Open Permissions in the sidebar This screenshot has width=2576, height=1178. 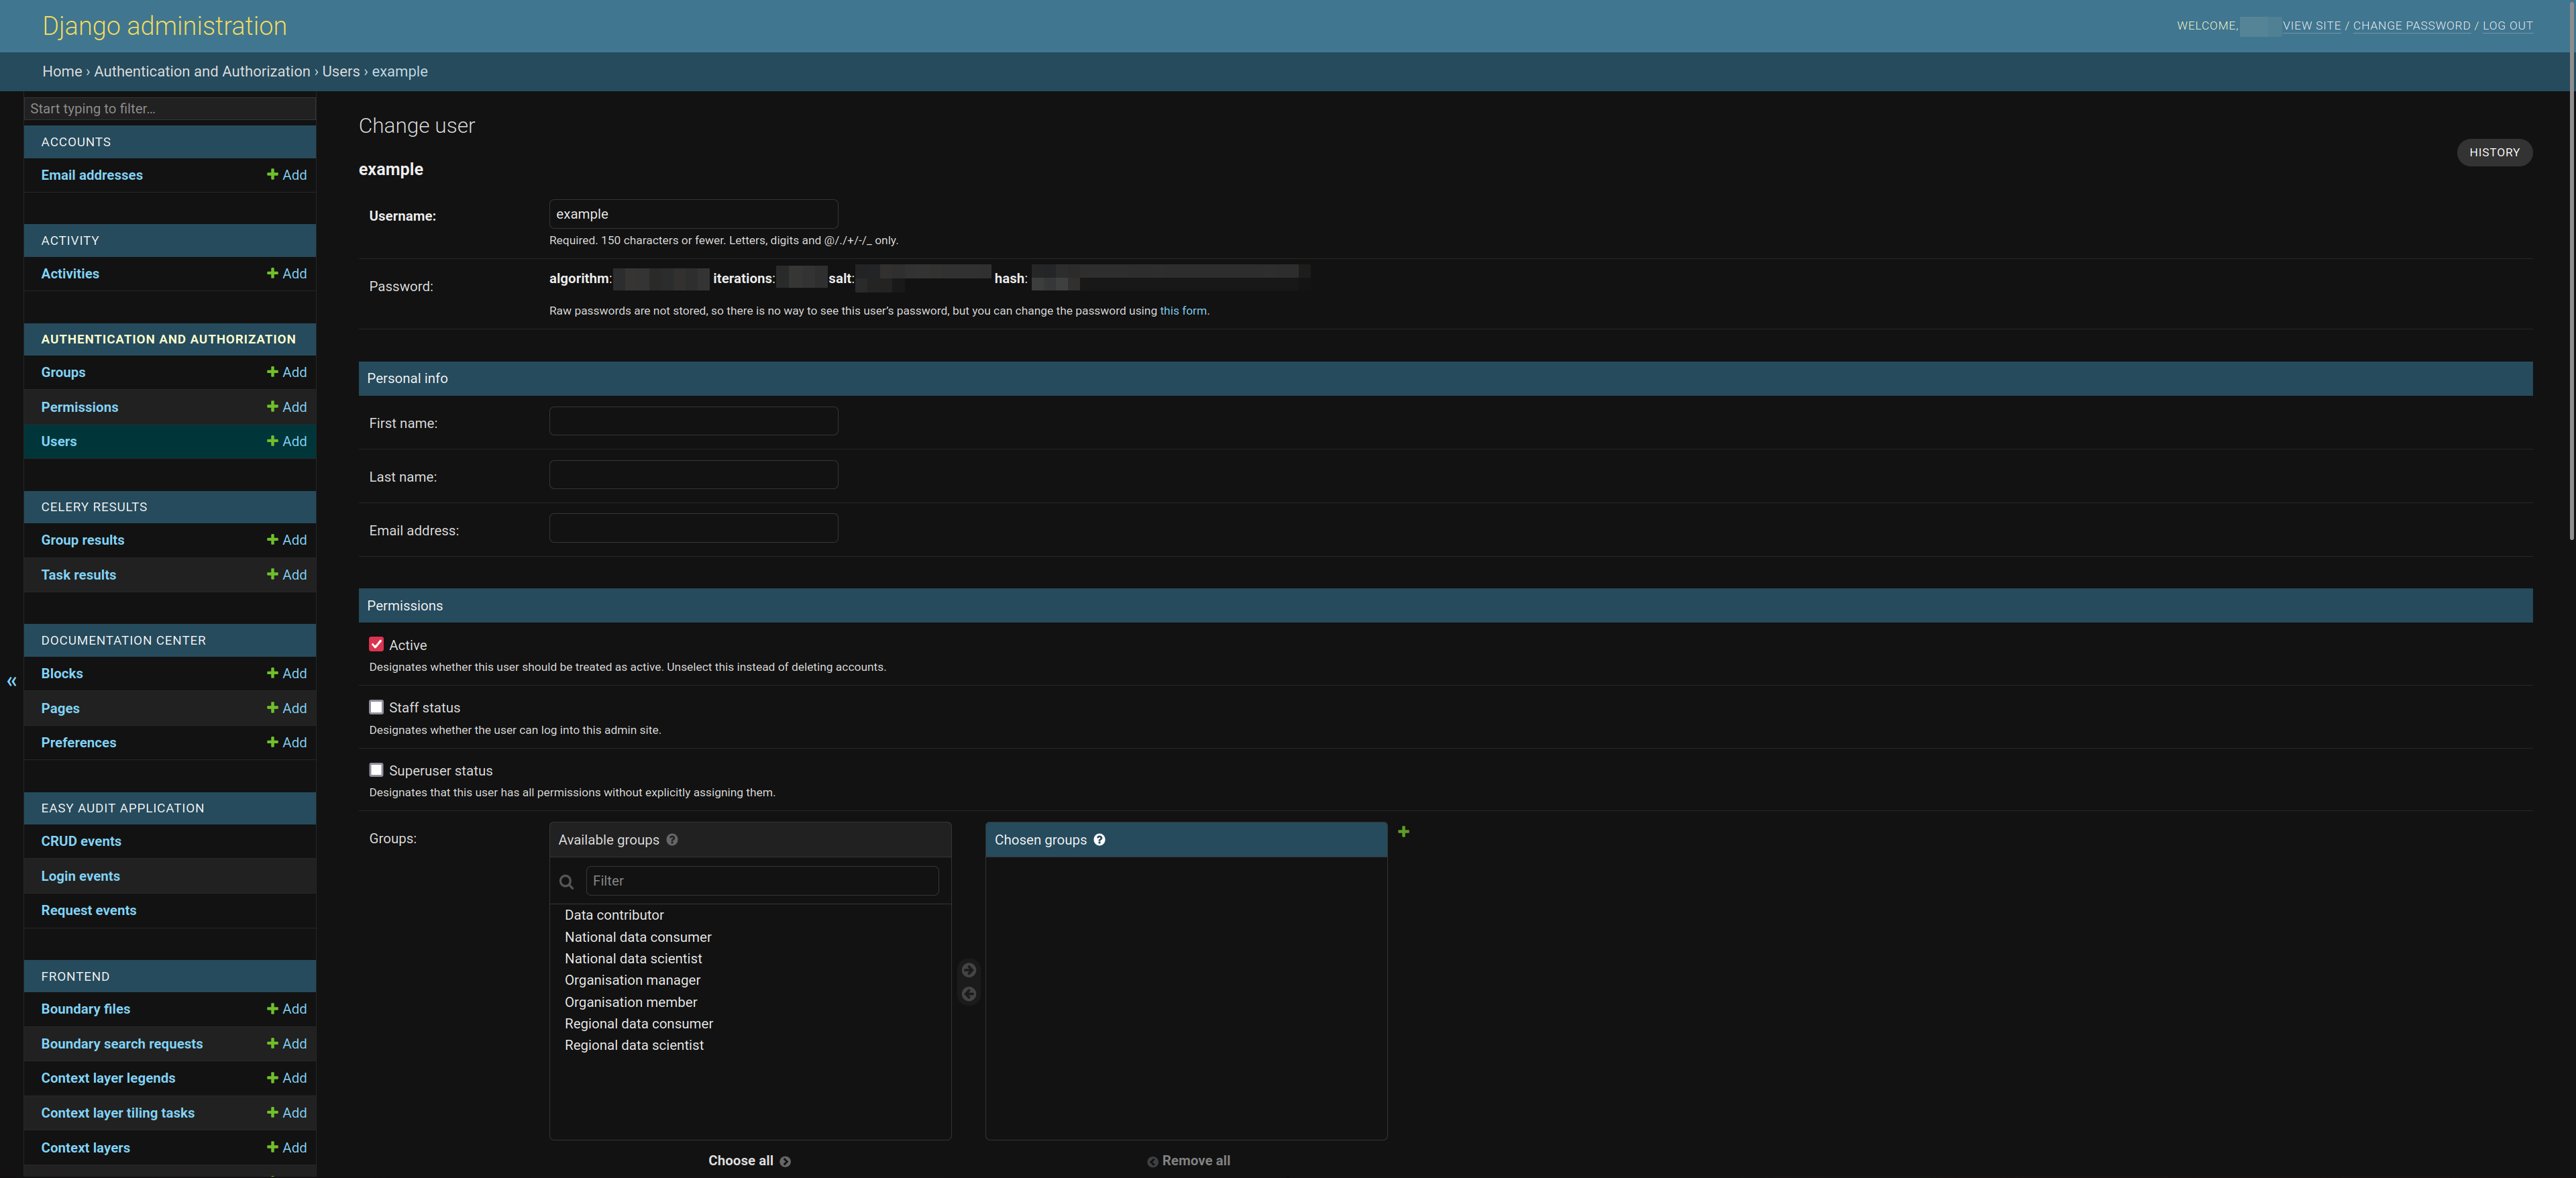coord(79,408)
